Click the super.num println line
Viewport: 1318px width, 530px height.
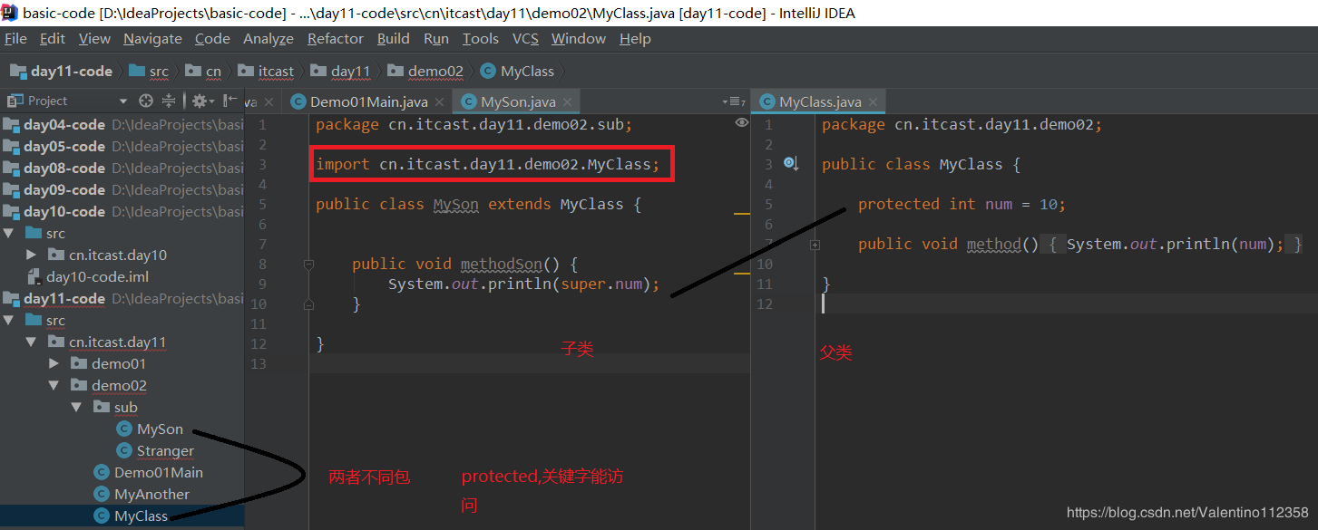[523, 284]
